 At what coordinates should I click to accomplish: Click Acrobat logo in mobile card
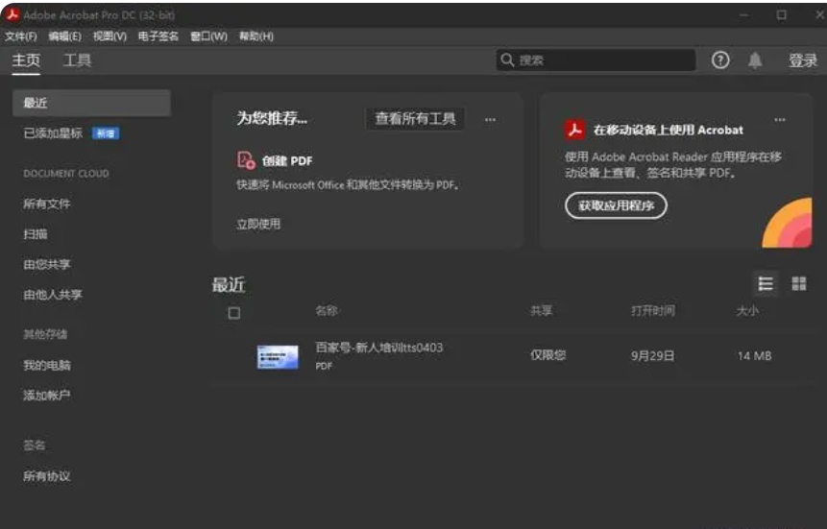[x=575, y=130]
